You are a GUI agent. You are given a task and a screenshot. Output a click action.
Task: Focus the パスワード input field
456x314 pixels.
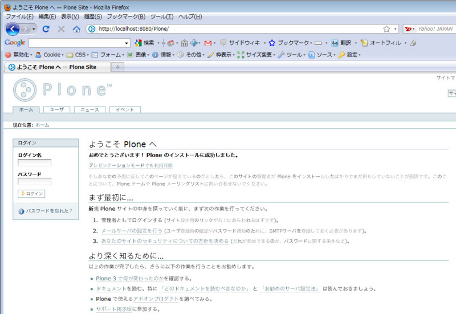34,181
